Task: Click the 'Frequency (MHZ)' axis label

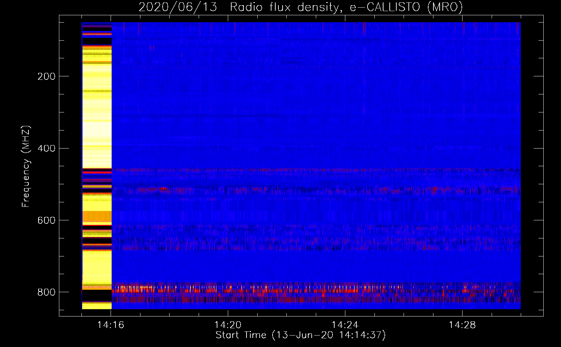Action: [26, 167]
